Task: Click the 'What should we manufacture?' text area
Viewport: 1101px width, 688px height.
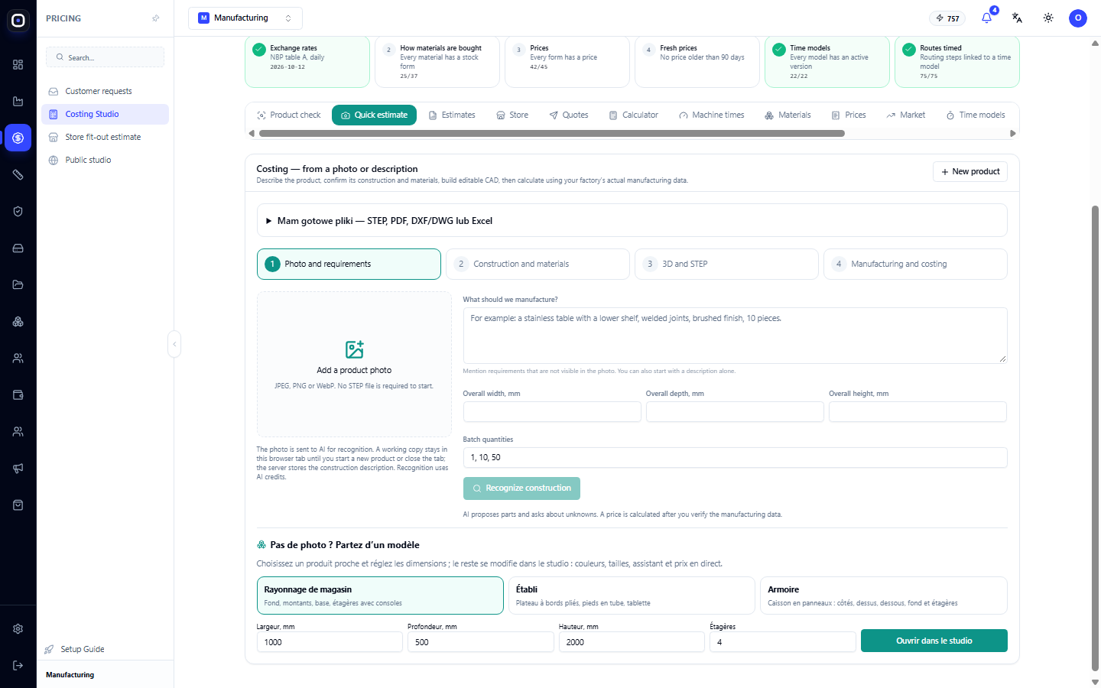Action: [x=735, y=336]
